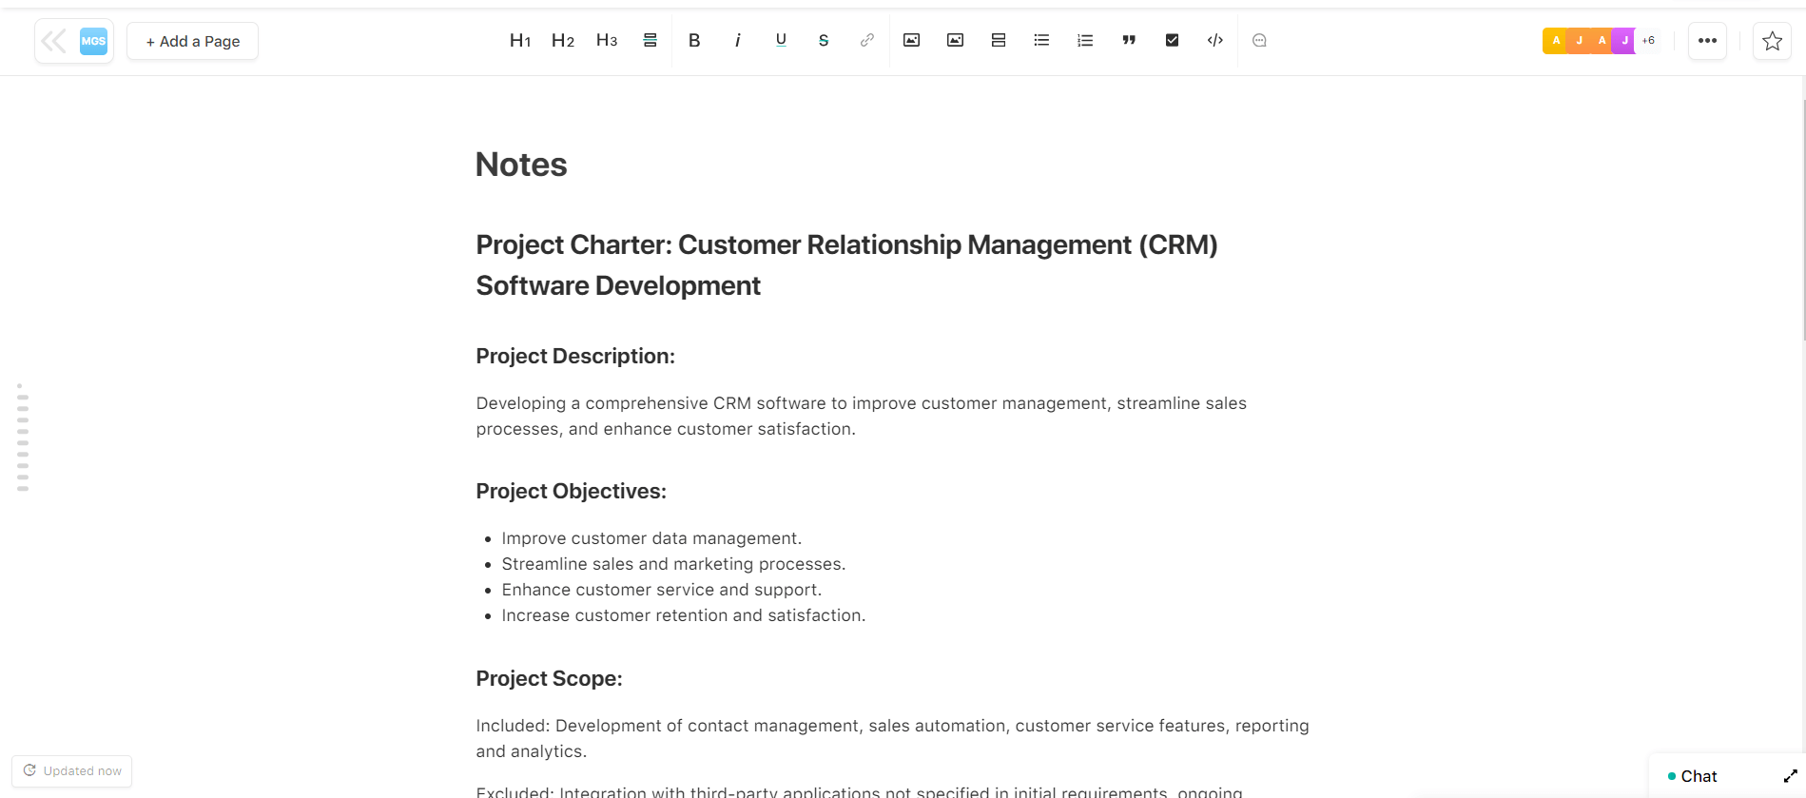Image resolution: width=1806 pixels, height=798 pixels.
Task: Click the Updated now status button
Action: tap(72, 770)
